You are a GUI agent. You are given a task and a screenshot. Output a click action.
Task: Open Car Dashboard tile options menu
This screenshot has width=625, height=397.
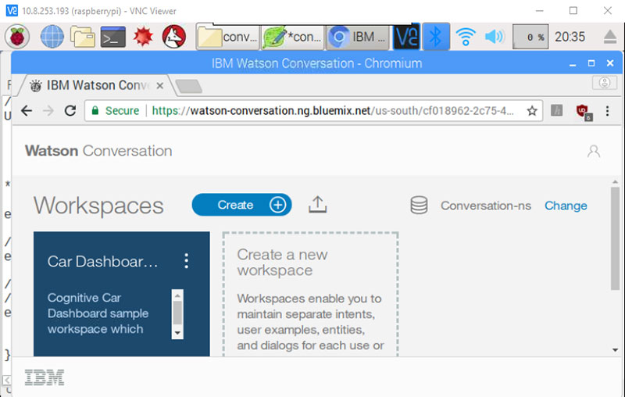[186, 261]
